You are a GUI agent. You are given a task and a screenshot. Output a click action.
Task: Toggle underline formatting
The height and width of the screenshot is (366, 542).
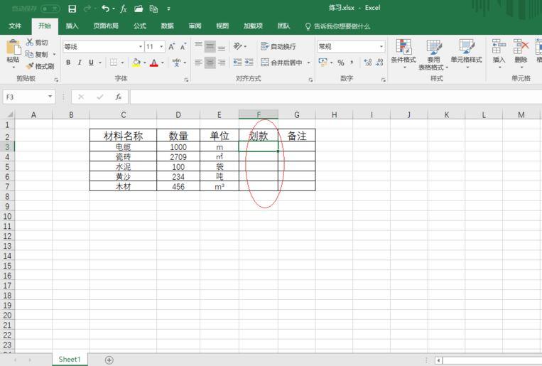91,63
